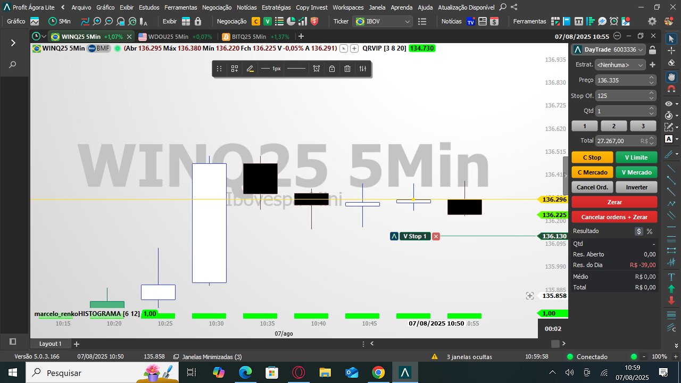Screen dimensions: 681x383
Task: Close the V Stop 1 order marker
Action: pos(436,236)
